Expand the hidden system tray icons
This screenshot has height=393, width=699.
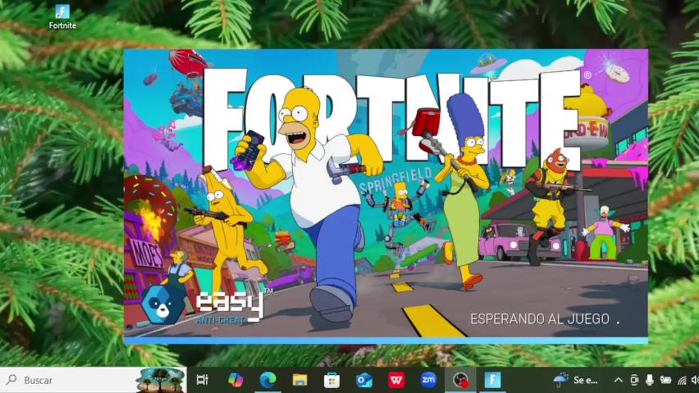click(x=618, y=380)
